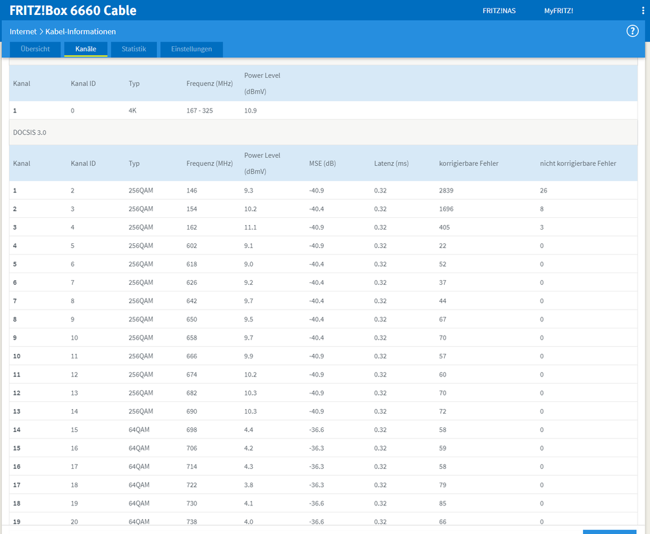
Task: Select the 2839 correctable errors cell
Action: coord(447,191)
